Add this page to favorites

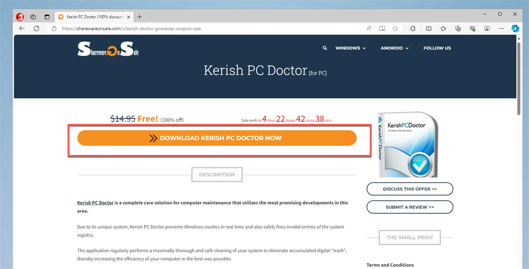[395, 29]
